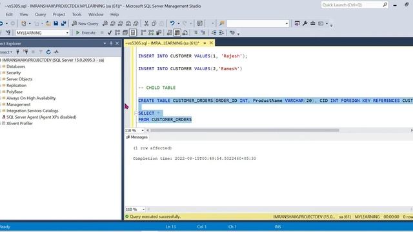Click the editor horizontal scrollbar thumb

pyautogui.click(x=245, y=130)
